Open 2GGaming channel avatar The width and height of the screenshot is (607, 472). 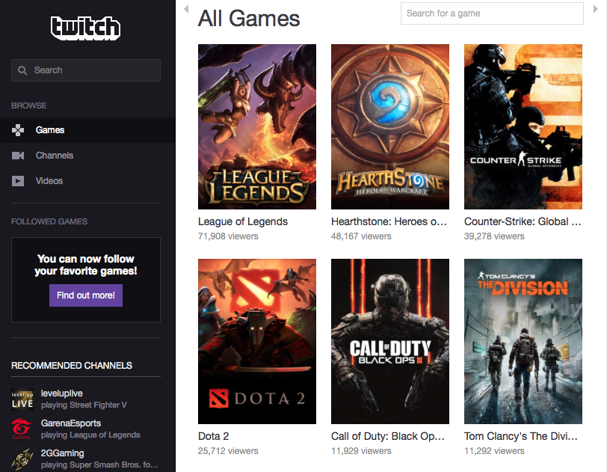(x=22, y=459)
